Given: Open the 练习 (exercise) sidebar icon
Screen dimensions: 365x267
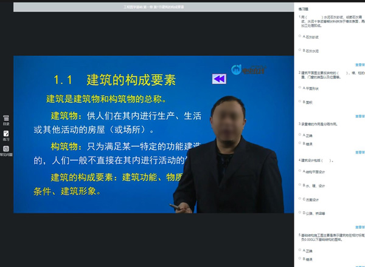Looking at the screenshot, I should 6,134.
